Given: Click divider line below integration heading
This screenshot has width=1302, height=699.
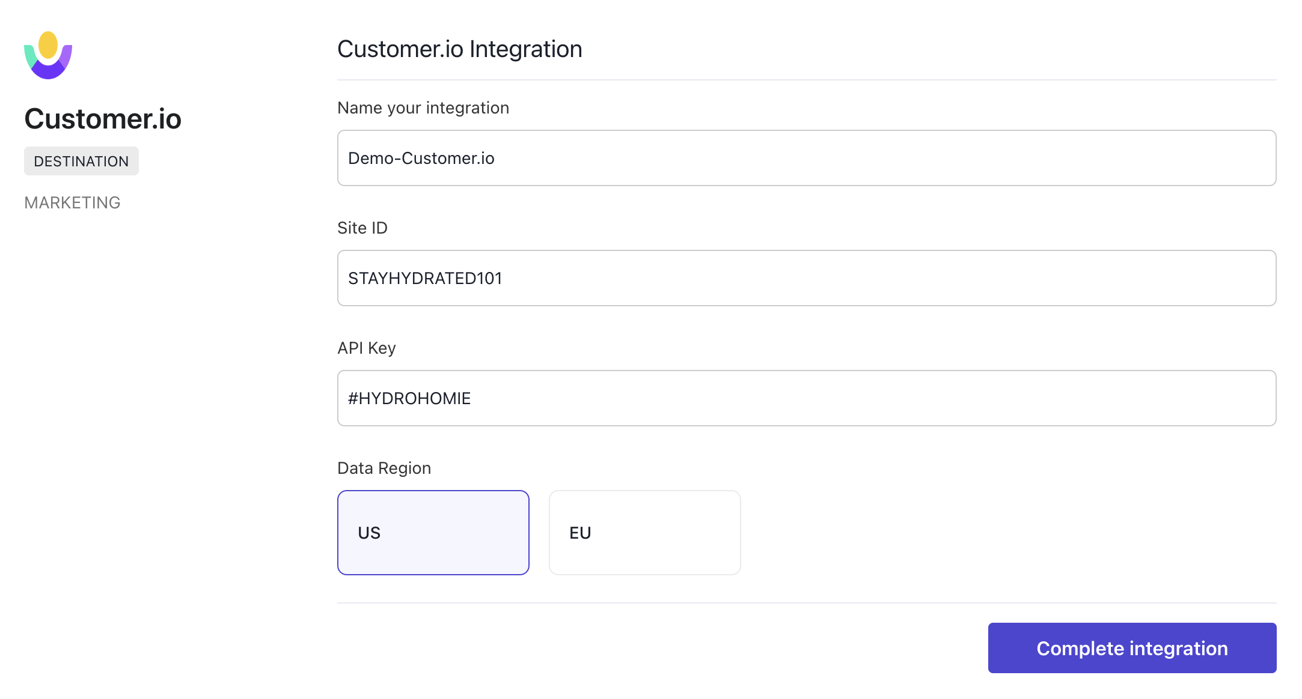Looking at the screenshot, I should pos(806,80).
